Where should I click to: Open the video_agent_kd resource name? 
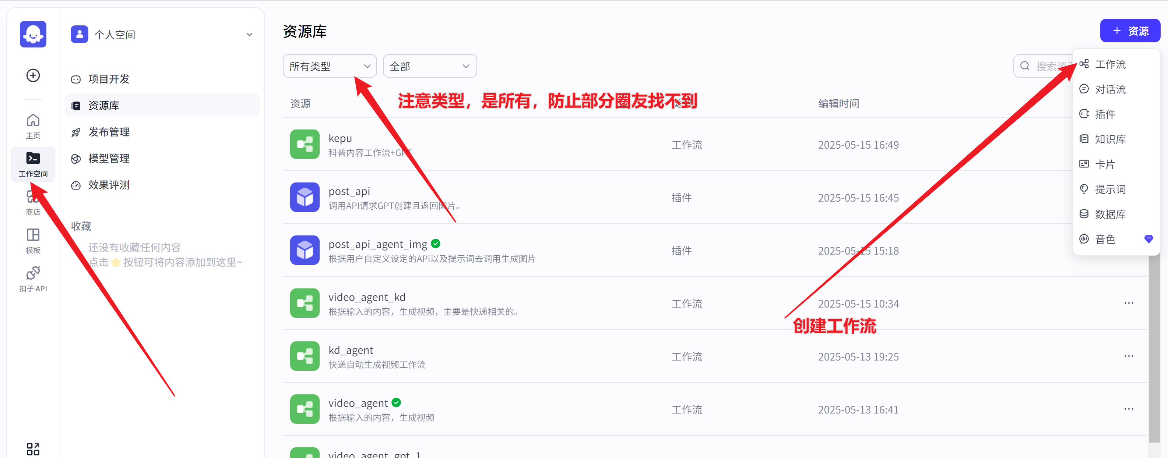[367, 297]
